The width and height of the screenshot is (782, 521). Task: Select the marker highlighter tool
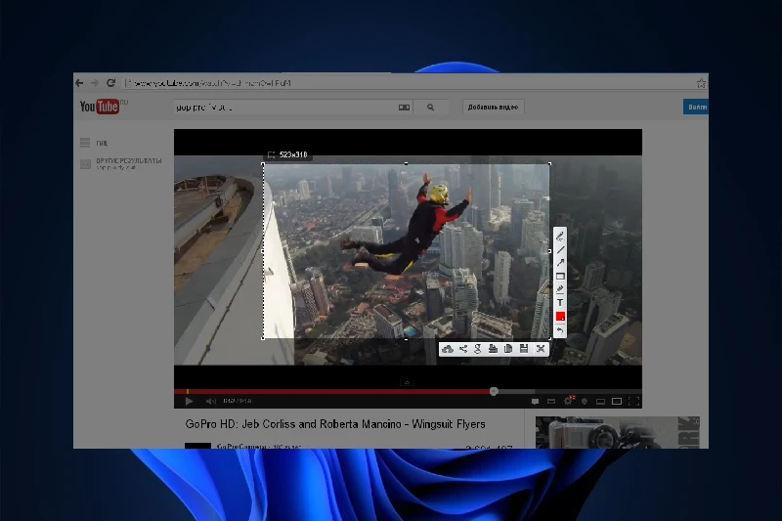click(560, 289)
